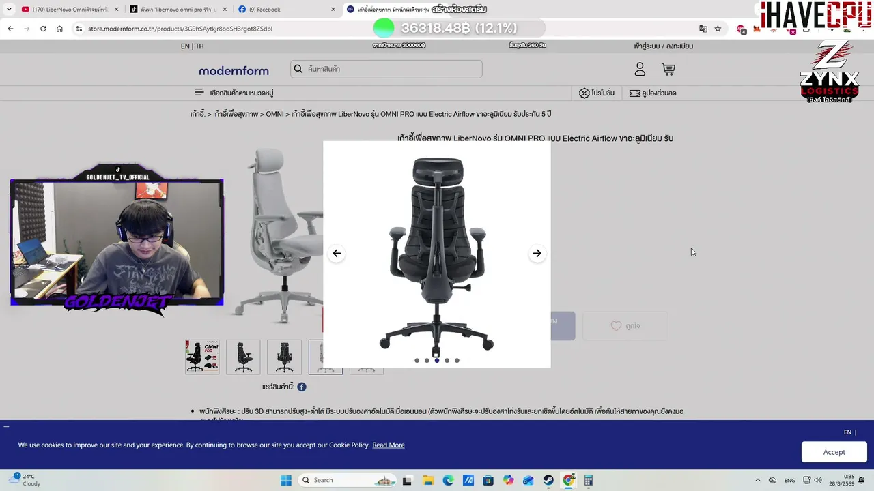Reload the current page
This screenshot has width=874, height=491.
pyautogui.click(x=43, y=29)
